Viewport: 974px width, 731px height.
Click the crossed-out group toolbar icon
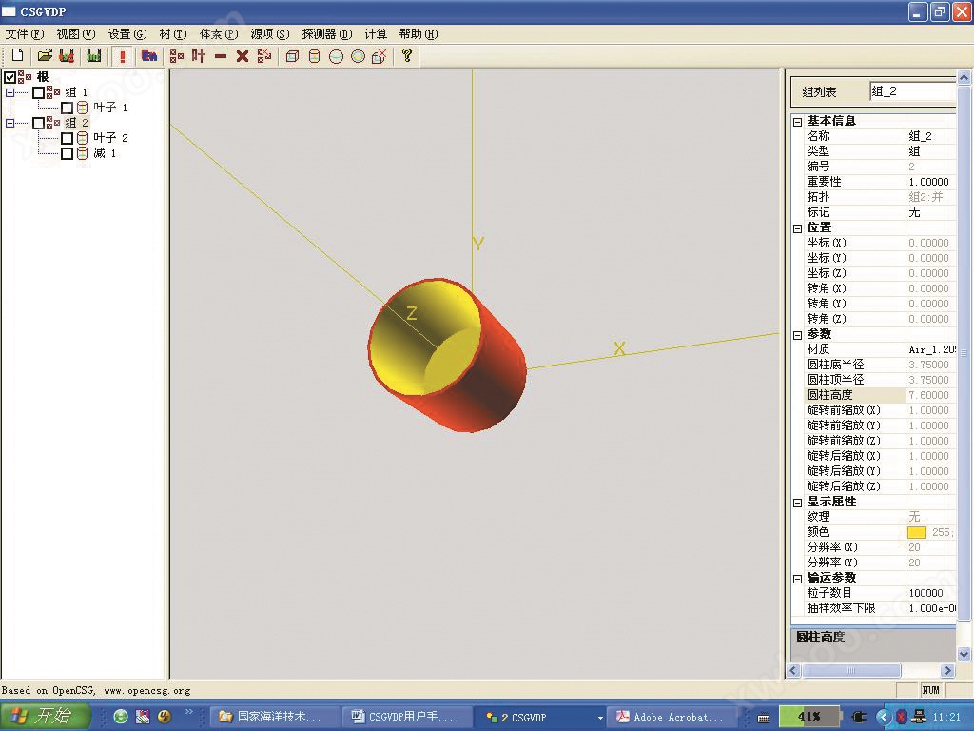tap(264, 55)
